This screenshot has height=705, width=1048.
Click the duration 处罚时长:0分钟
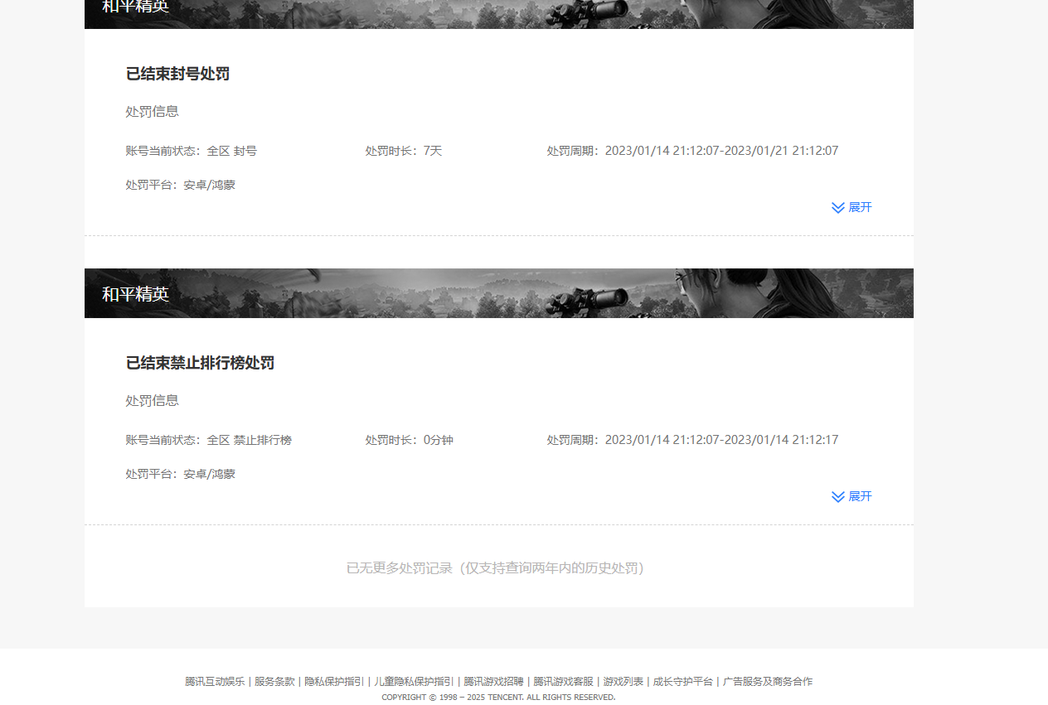point(410,440)
